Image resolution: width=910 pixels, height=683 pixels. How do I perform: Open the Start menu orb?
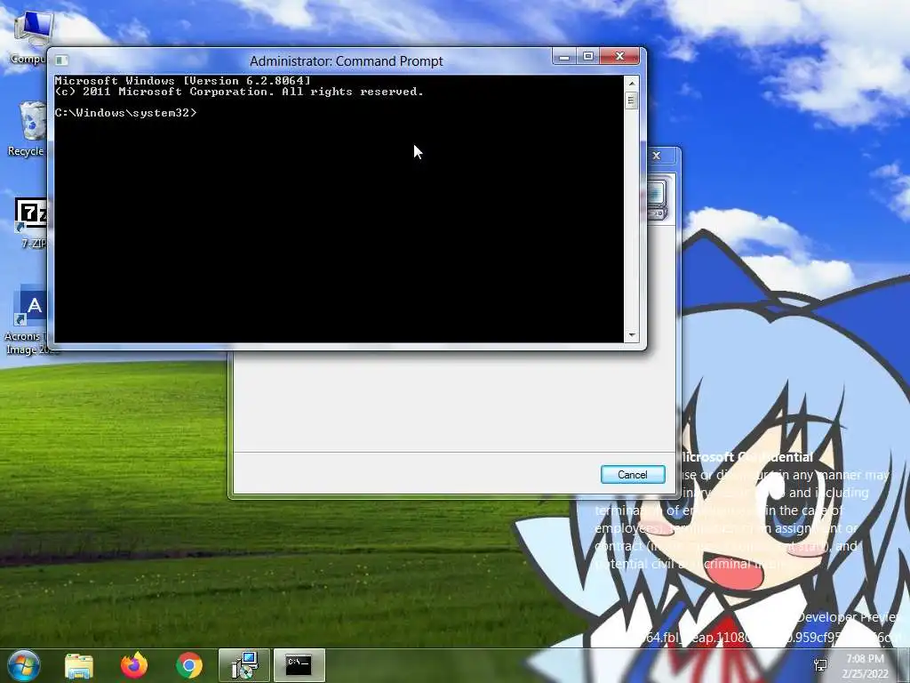click(x=23, y=665)
